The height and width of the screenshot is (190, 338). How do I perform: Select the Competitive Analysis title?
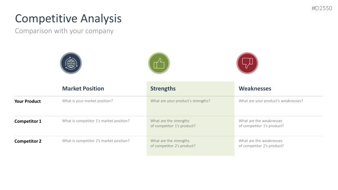[68, 18]
